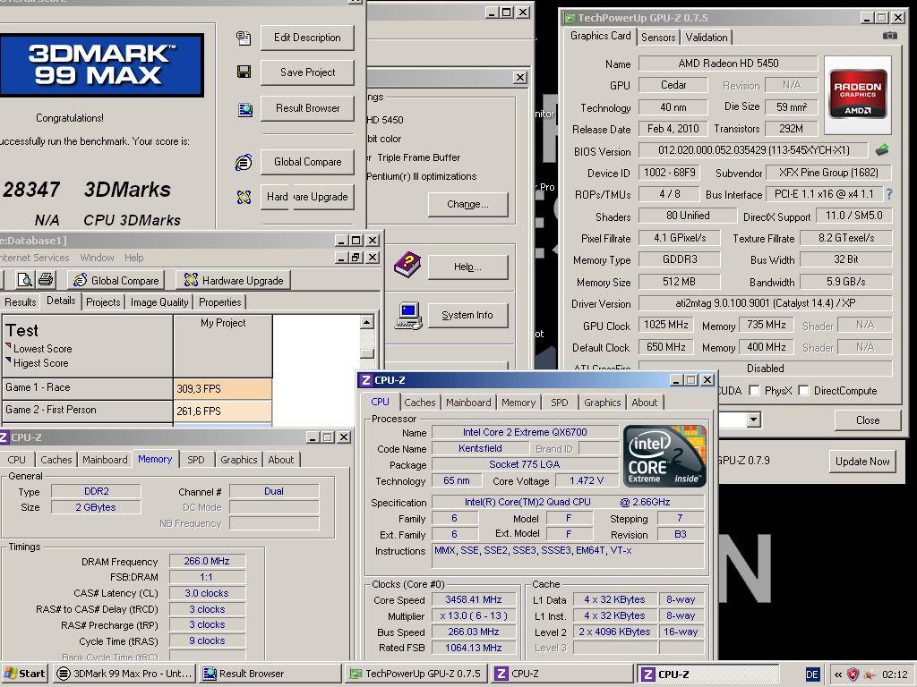Viewport: 917px width, 687px height.
Task: Click the Memory tab in rear CPU-Z window
Action: (x=155, y=459)
